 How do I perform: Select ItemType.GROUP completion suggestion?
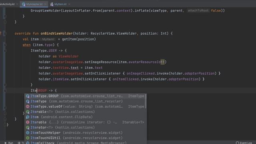(x=85, y=96)
